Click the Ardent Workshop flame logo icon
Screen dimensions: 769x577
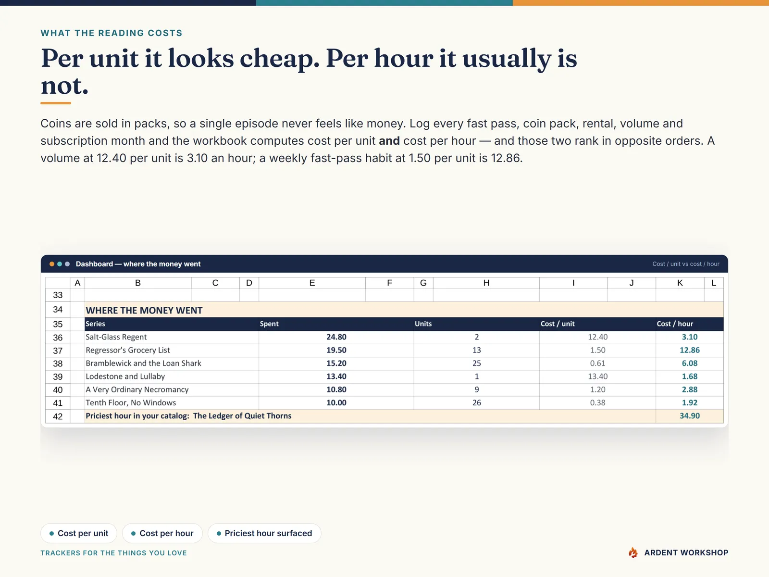(633, 552)
